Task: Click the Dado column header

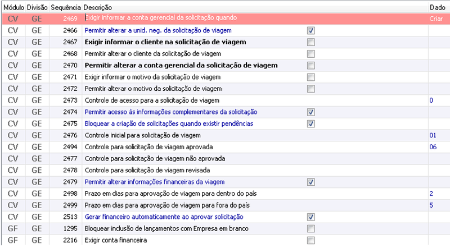Action: pyautogui.click(x=438, y=7)
